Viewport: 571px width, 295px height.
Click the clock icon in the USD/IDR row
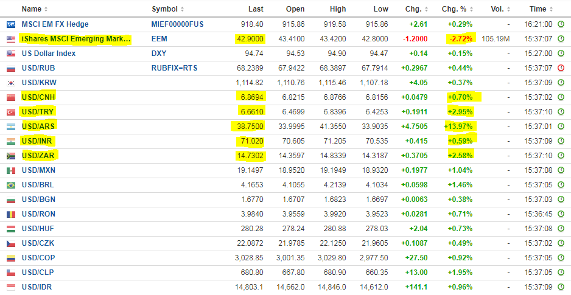pyautogui.click(x=561, y=286)
